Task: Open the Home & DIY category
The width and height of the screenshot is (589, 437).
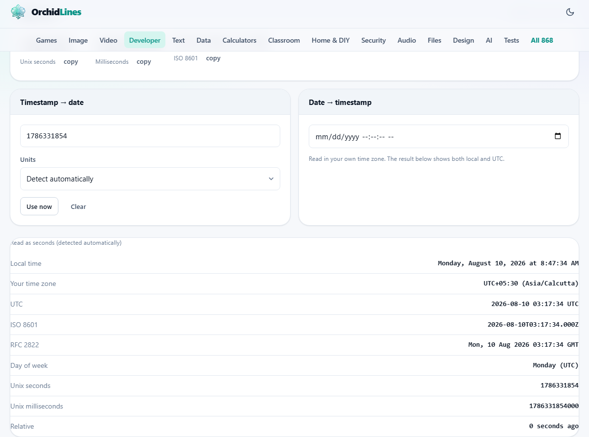Action: click(x=331, y=40)
